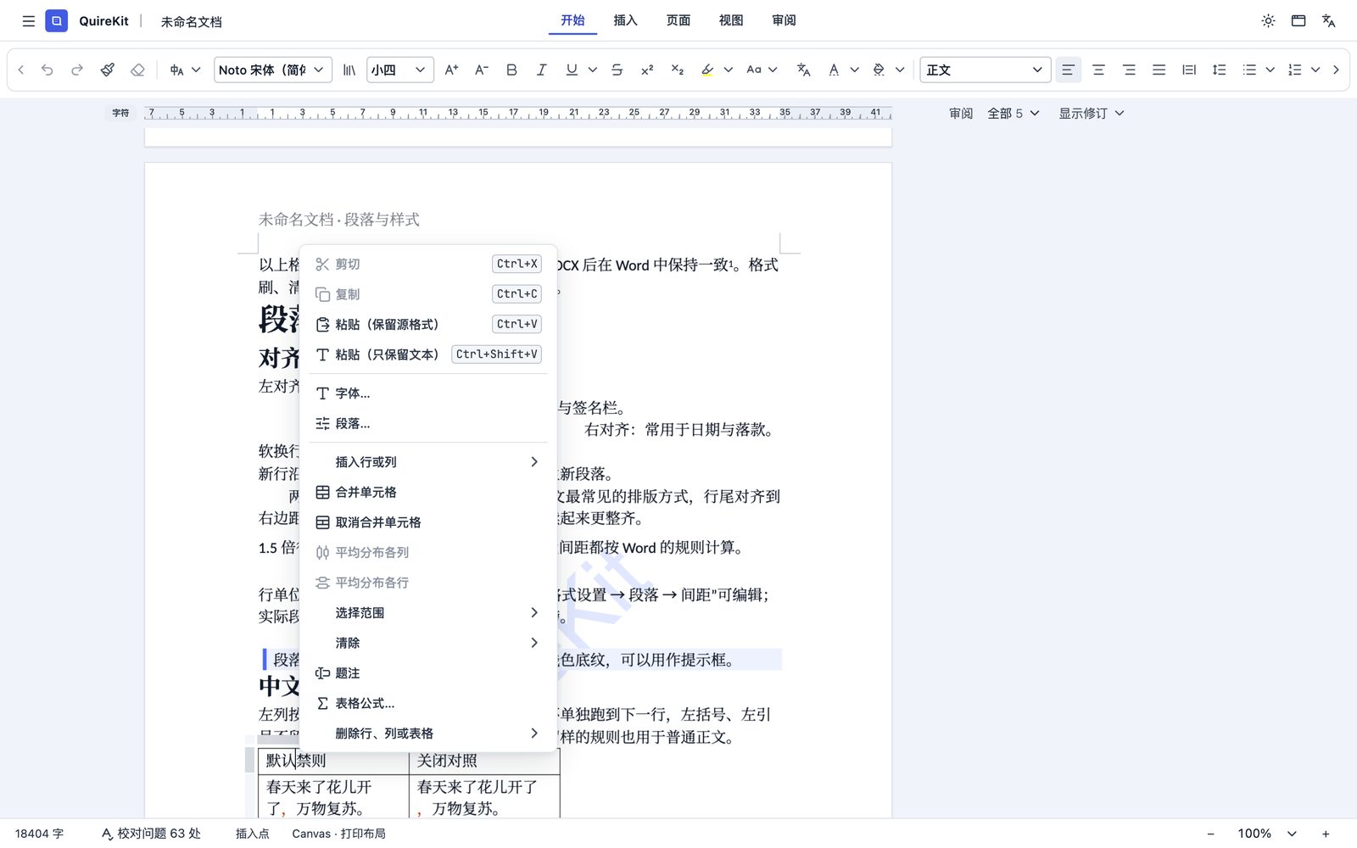1357x848 pixels.
Task: Toggle bold formatting
Action: coord(511,70)
